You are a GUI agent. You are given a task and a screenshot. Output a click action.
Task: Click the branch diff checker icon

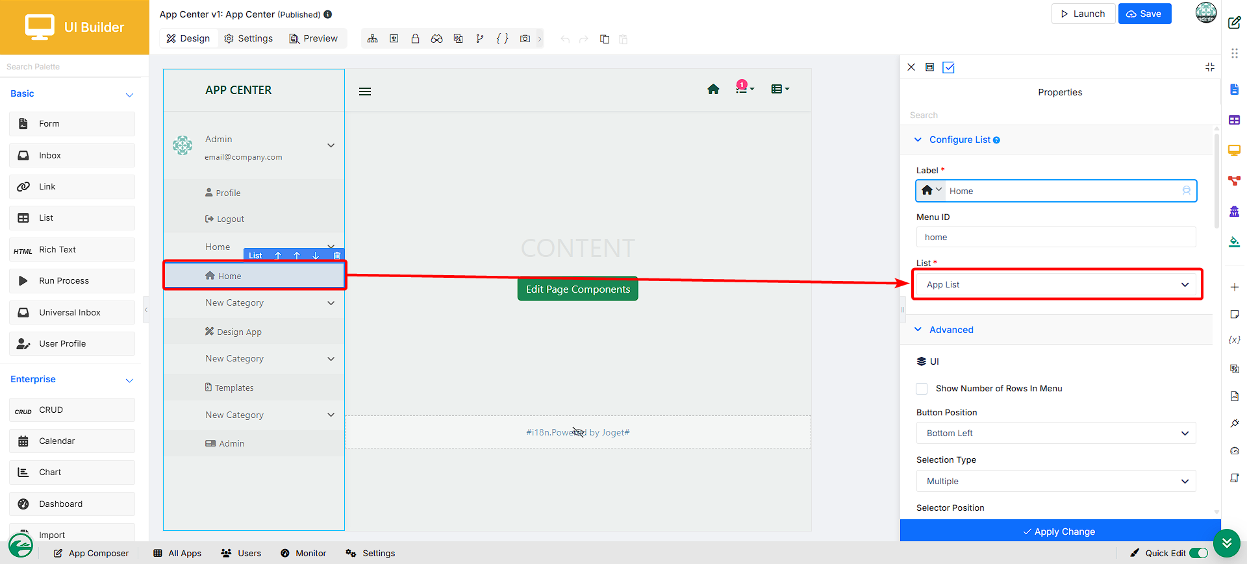480,39
